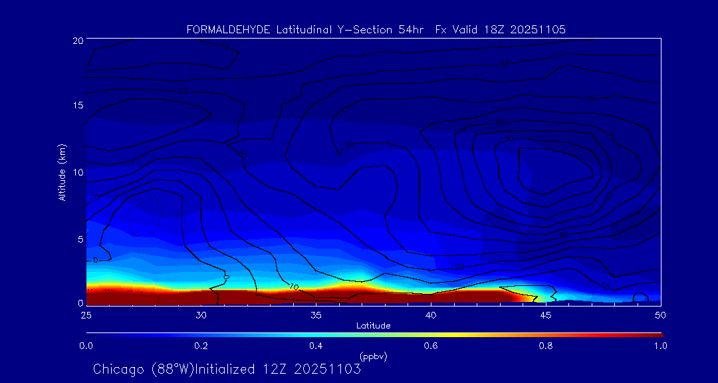Click the "40" contour label near 13 km altitude
Screen dimensions: 718x383
(x=500, y=123)
